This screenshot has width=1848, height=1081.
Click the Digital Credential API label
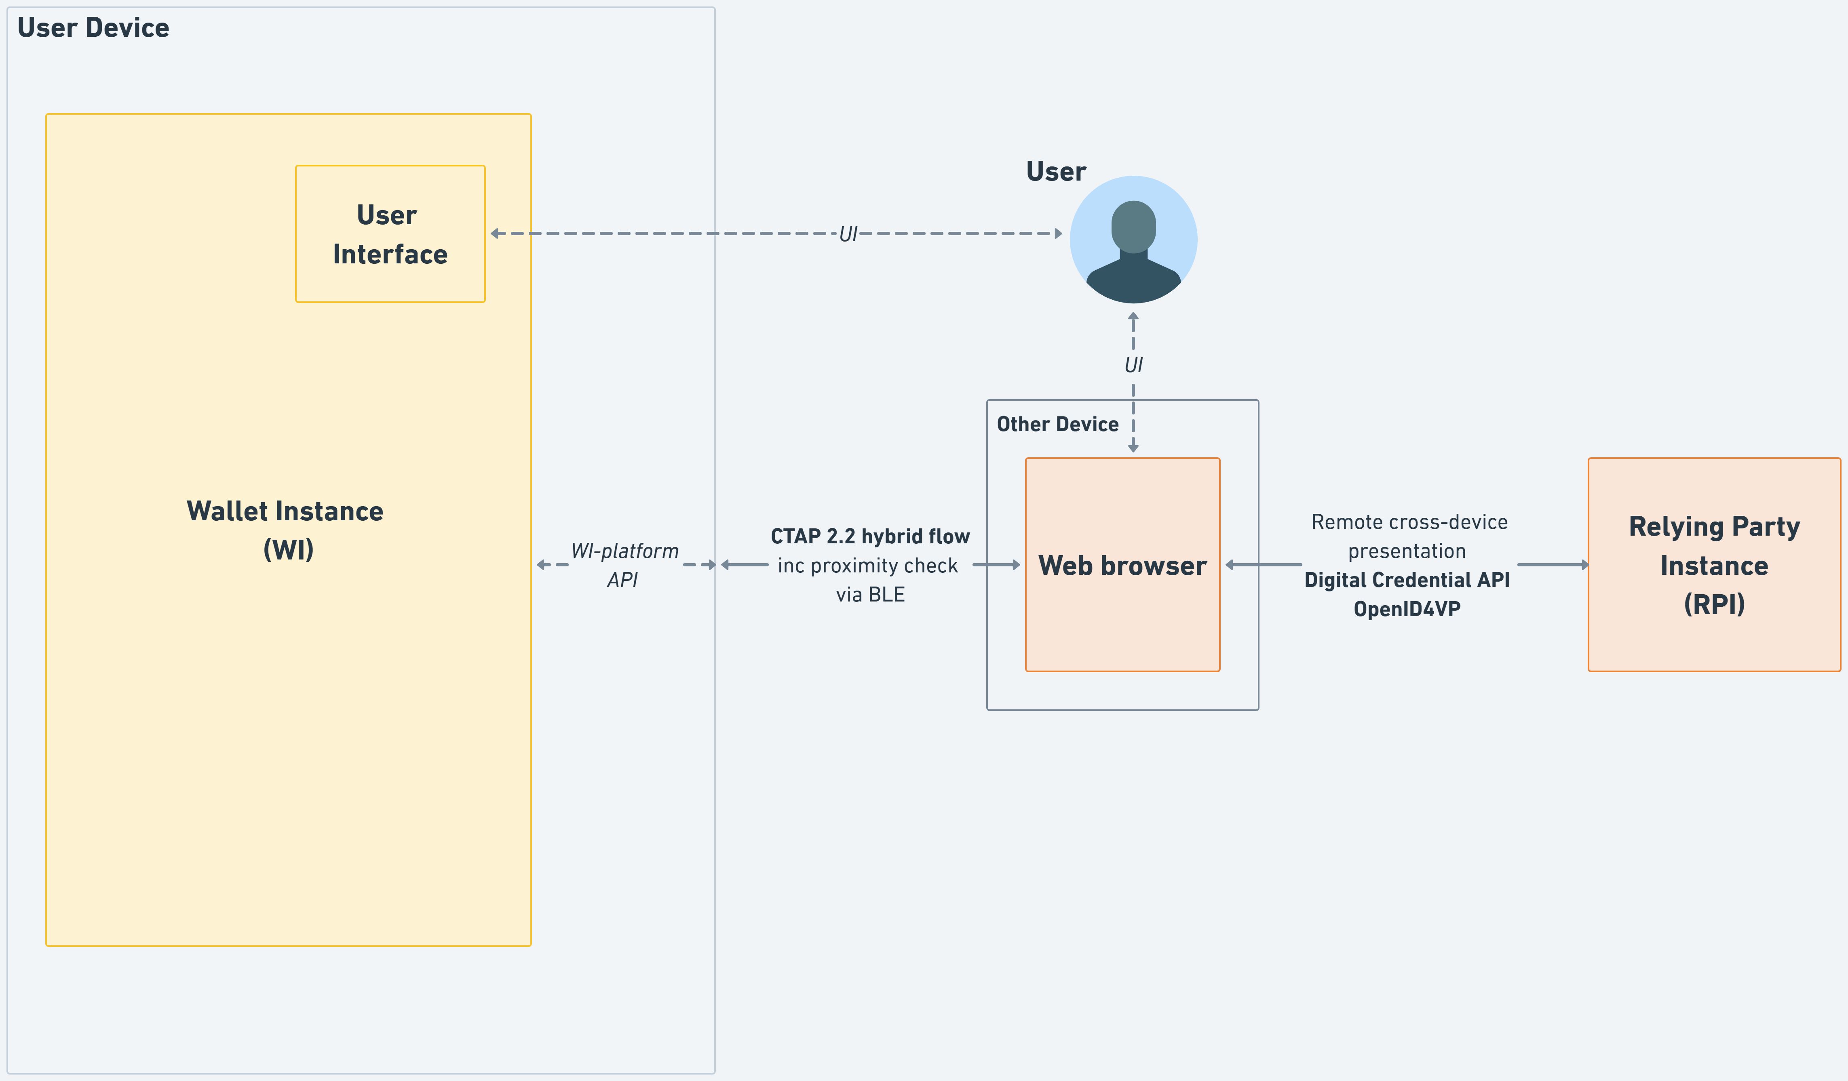click(x=1407, y=580)
